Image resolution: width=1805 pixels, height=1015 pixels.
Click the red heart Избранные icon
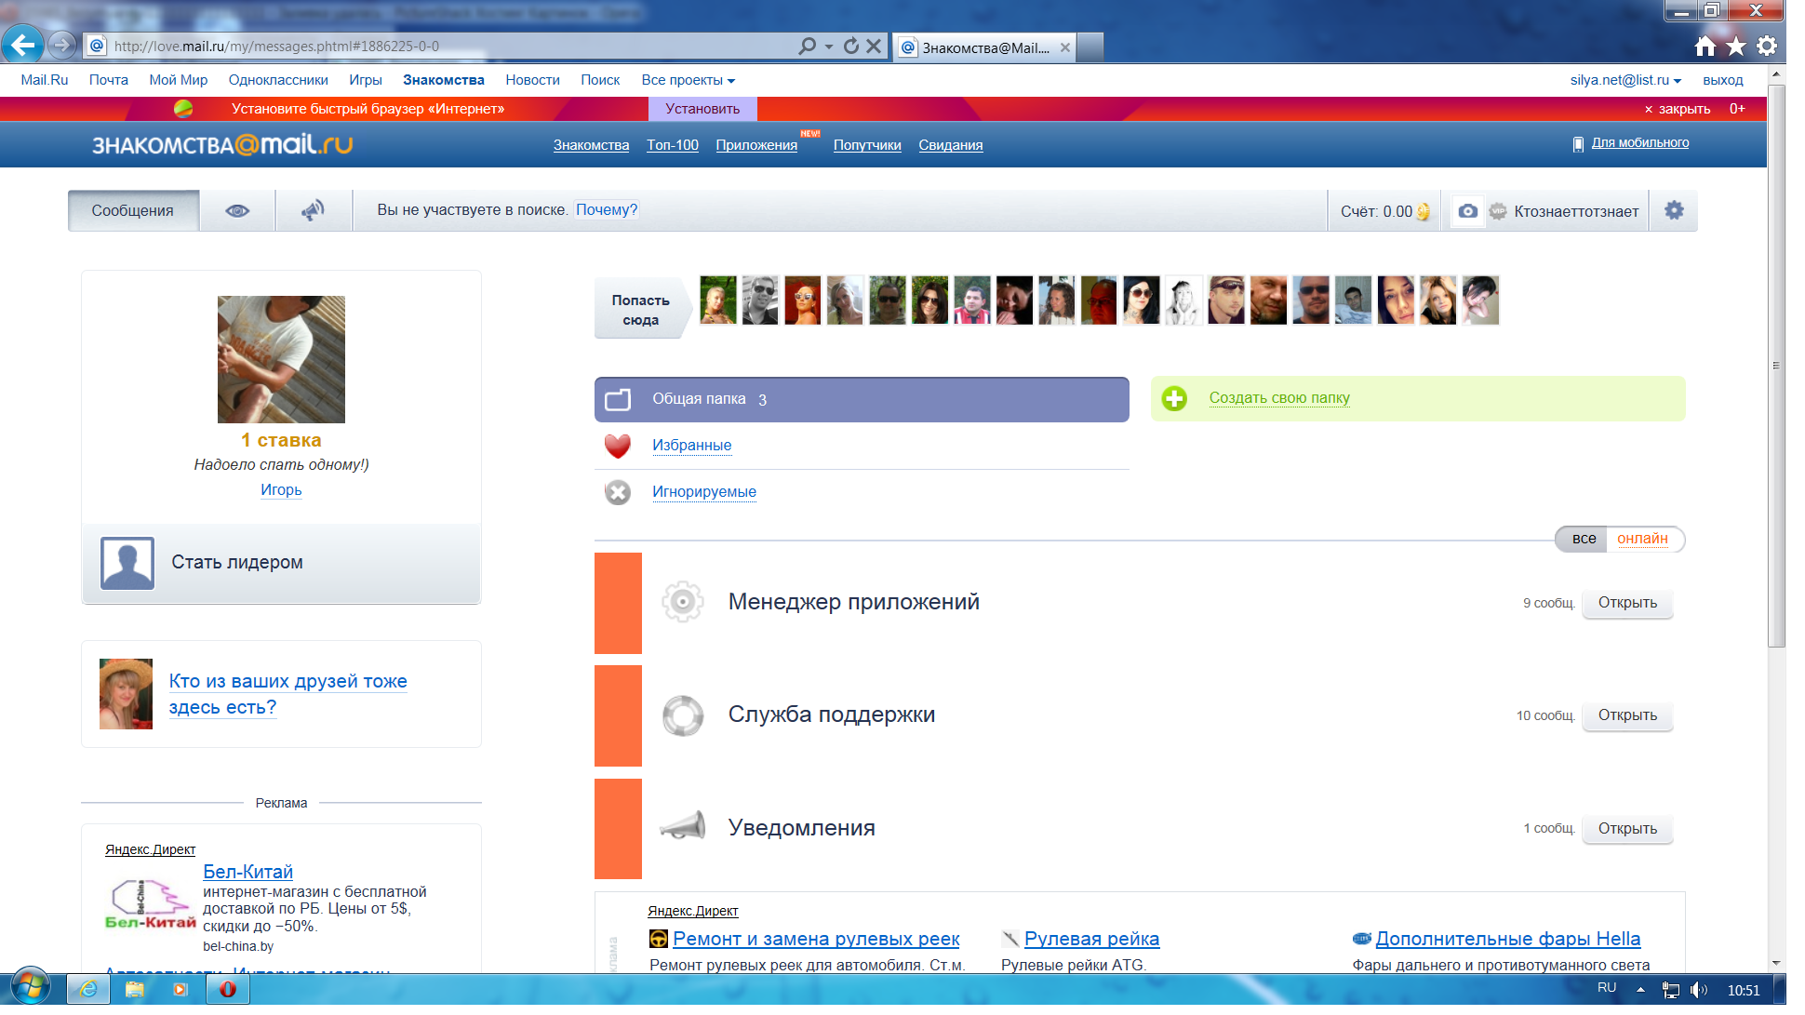618,446
